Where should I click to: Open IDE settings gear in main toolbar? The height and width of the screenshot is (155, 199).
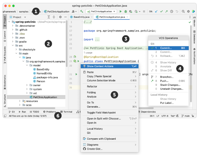point(188,11)
